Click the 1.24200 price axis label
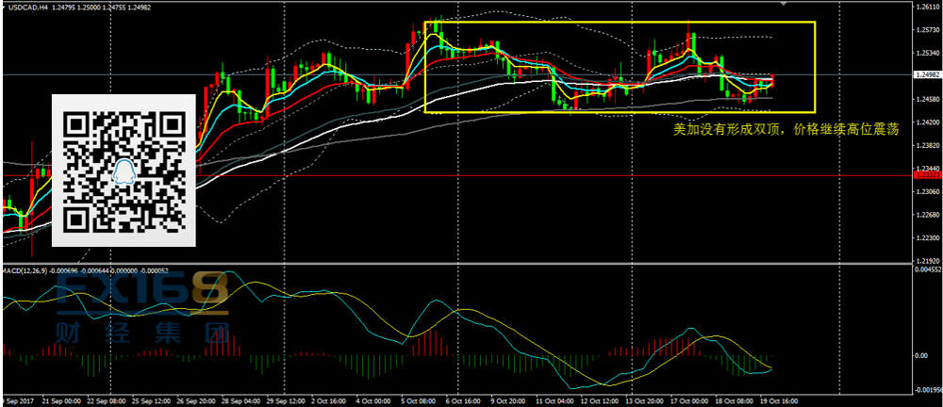This screenshot has height=407, width=943. click(926, 122)
